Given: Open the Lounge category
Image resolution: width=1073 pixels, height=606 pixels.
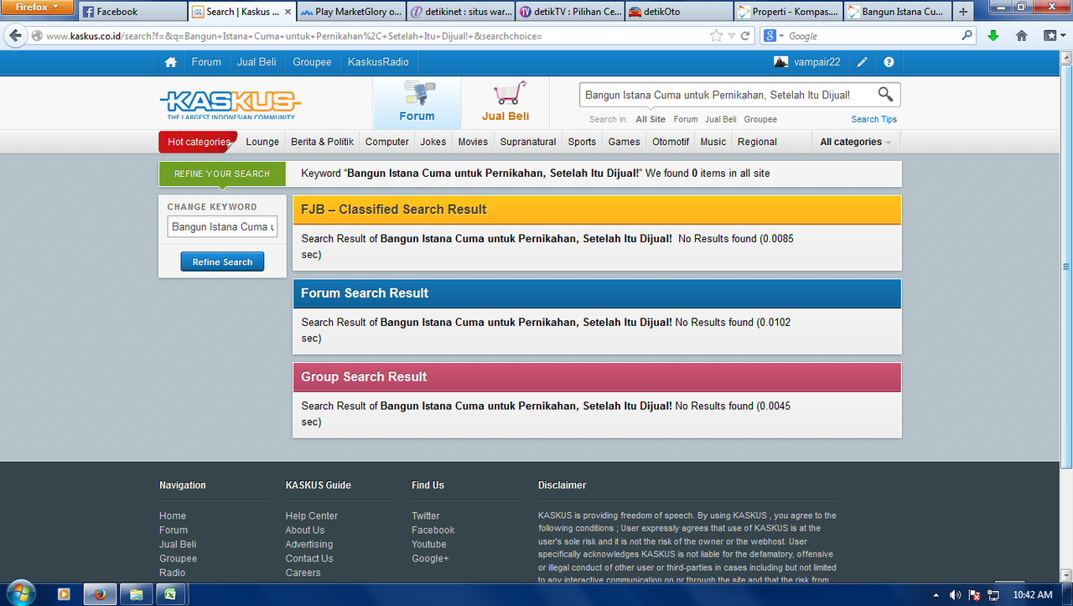Looking at the screenshot, I should pos(262,142).
